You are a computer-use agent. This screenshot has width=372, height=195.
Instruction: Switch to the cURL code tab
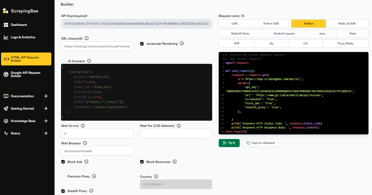pyautogui.click(x=234, y=23)
